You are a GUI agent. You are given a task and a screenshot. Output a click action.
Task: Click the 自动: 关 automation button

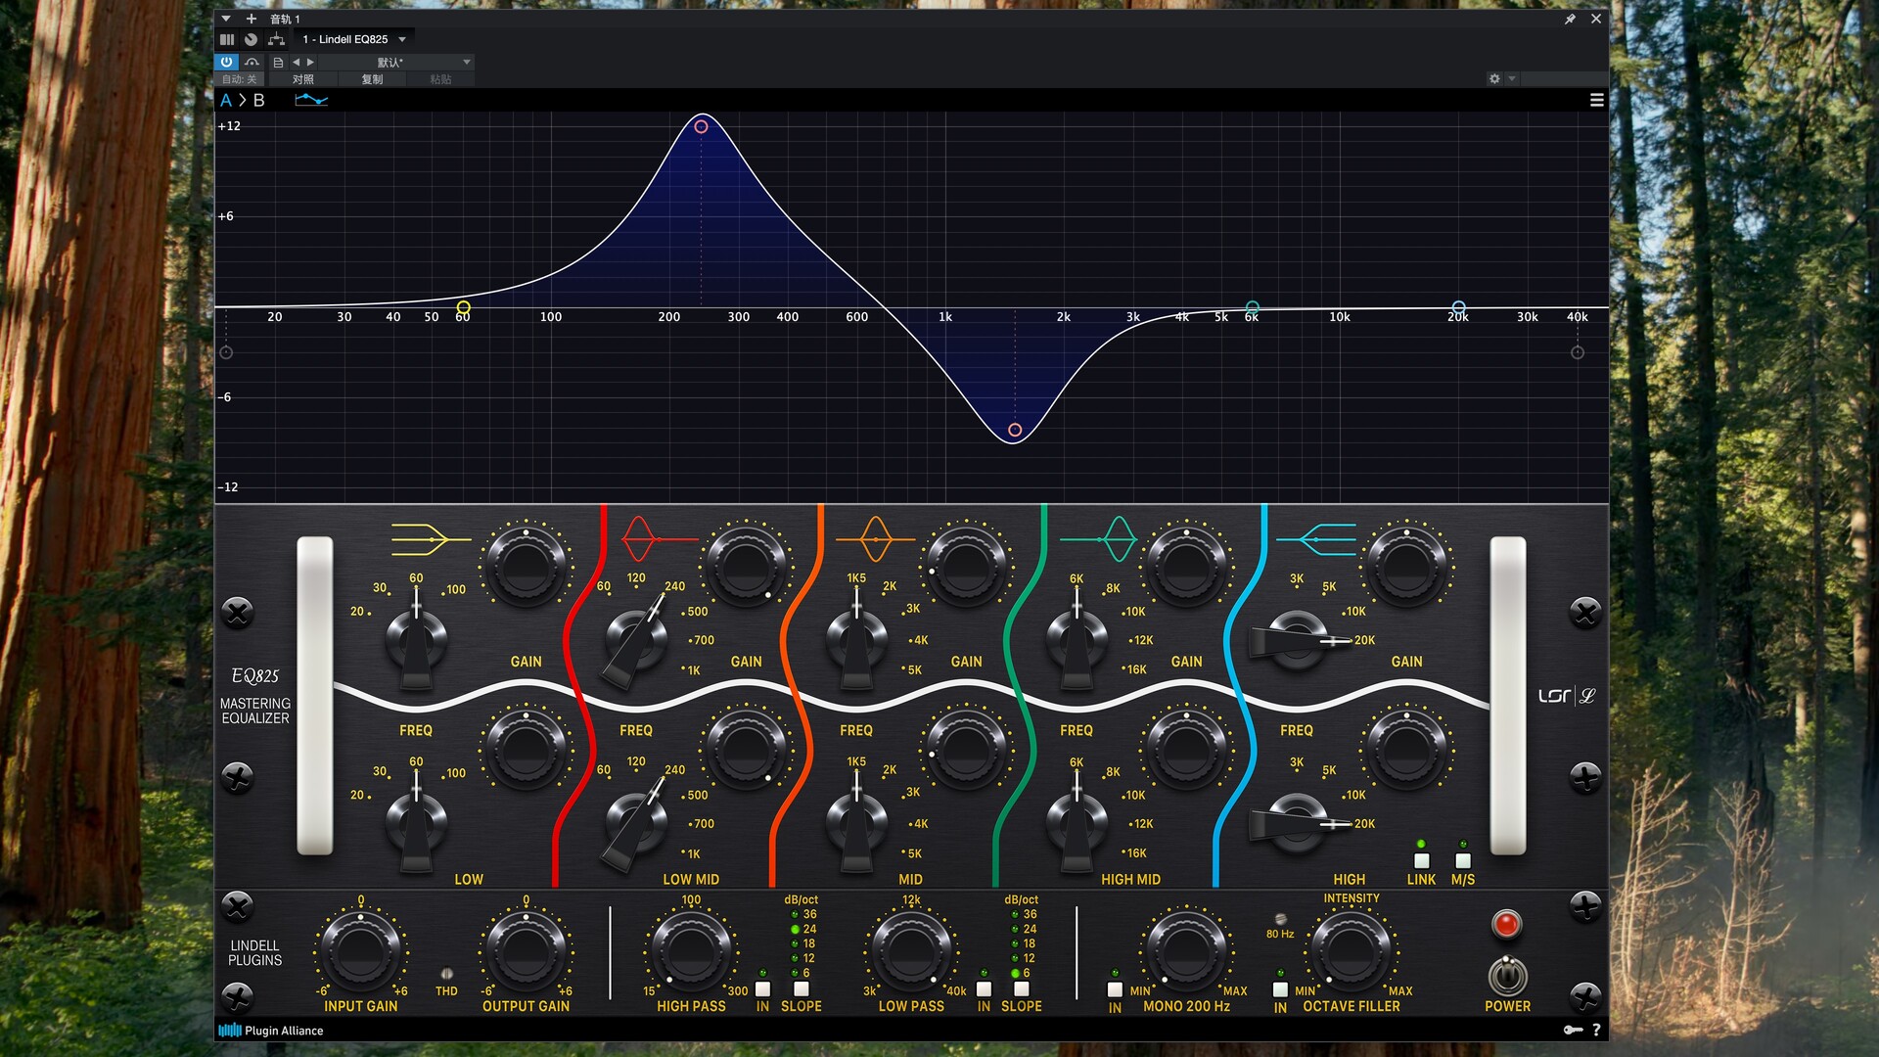[x=239, y=79]
